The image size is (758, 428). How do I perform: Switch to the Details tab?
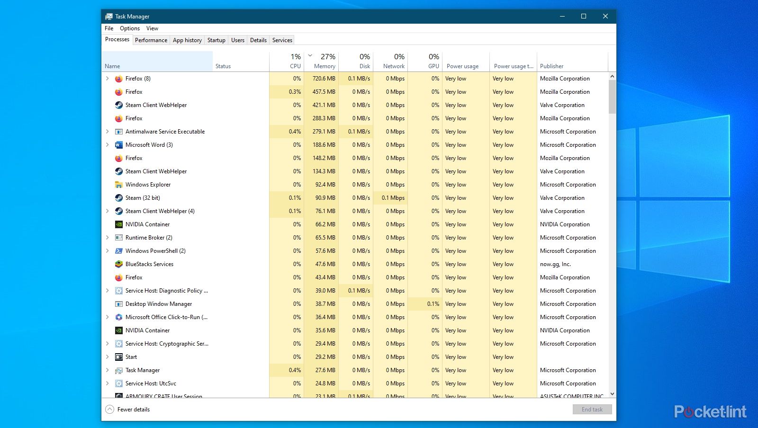[x=258, y=40]
